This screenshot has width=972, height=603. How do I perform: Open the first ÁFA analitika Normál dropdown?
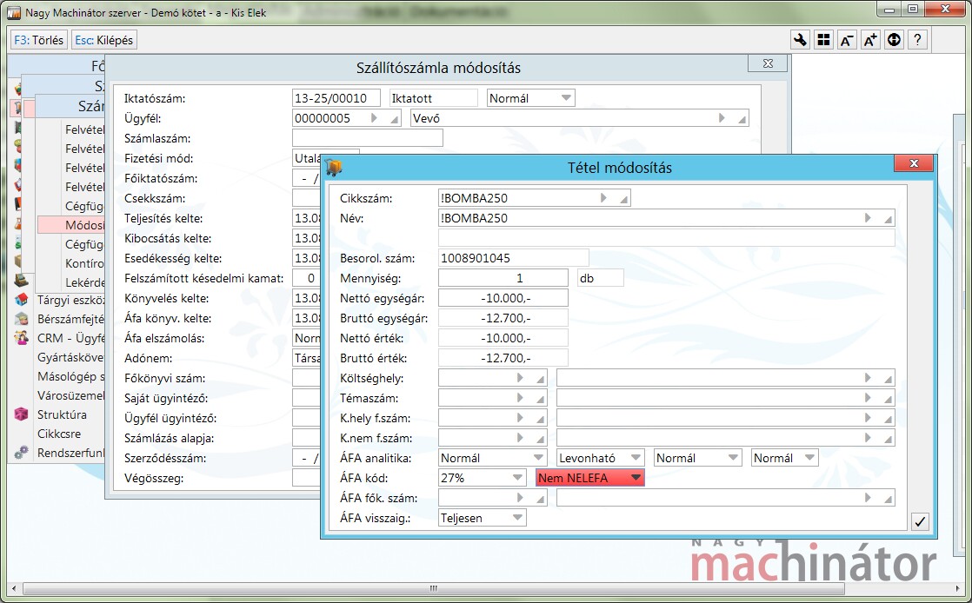click(538, 458)
